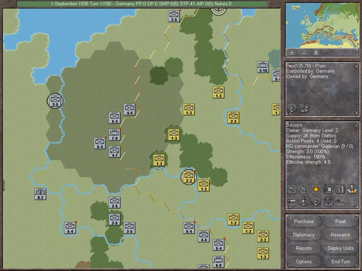This screenshot has height=271, width=362.
Task: Zoom in minimap with plus button
Action: point(292,53)
